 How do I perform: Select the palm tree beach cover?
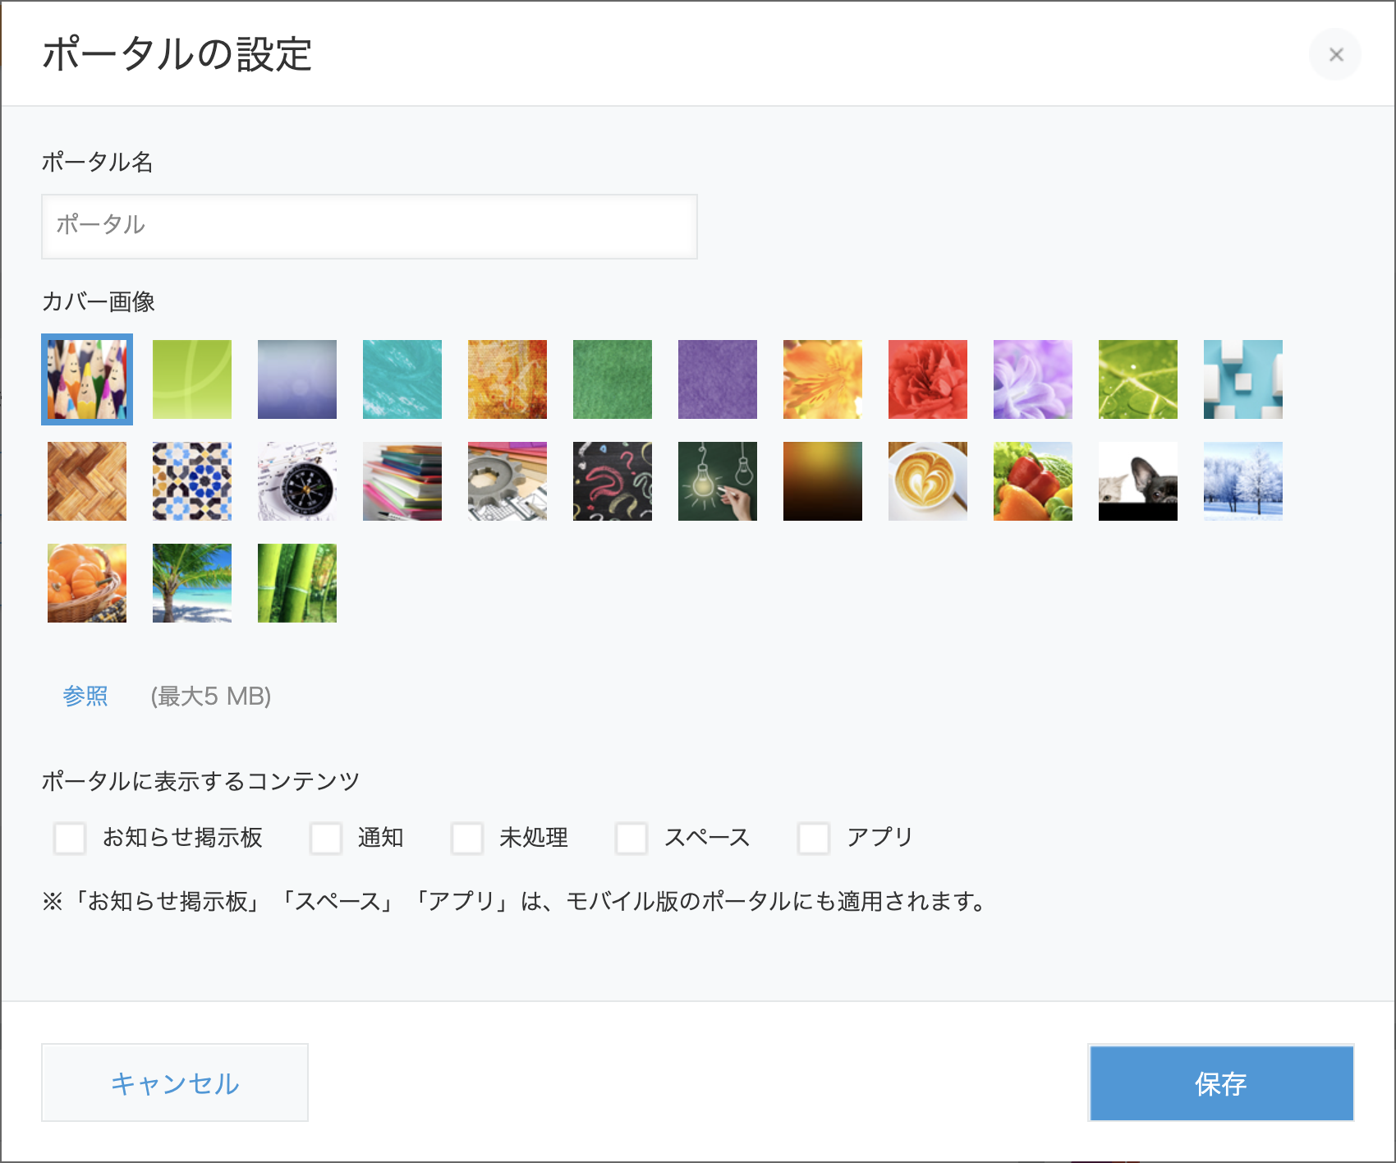pos(192,583)
